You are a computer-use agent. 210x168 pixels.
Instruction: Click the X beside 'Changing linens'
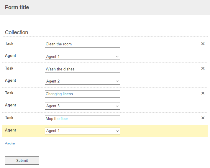pyautogui.click(x=203, y=93)
